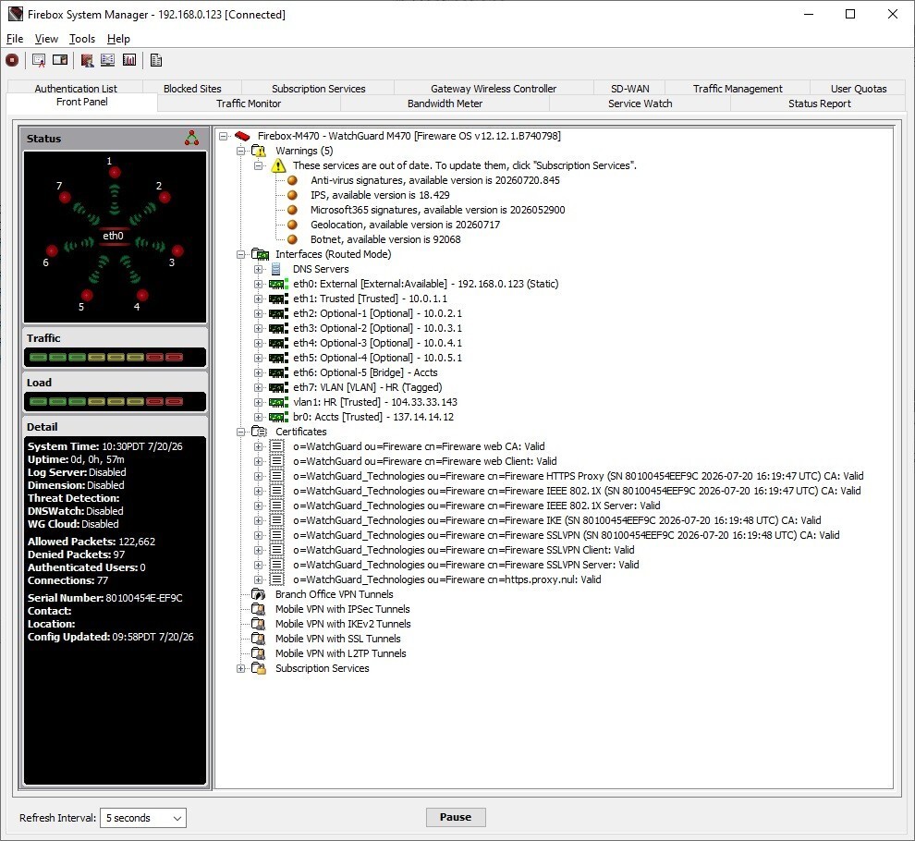Expand the Subscription Services tree node
The width and height of the screenshot is (915, 841).
coord(240,668)
